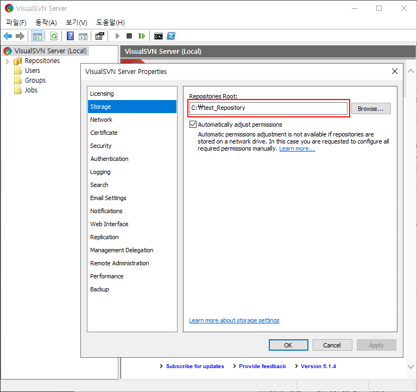The height and width of the screenshot is (392, 417).
Task: Open command prompt toolbar icon
Action: pyautogui.click(x=159, y=36)
